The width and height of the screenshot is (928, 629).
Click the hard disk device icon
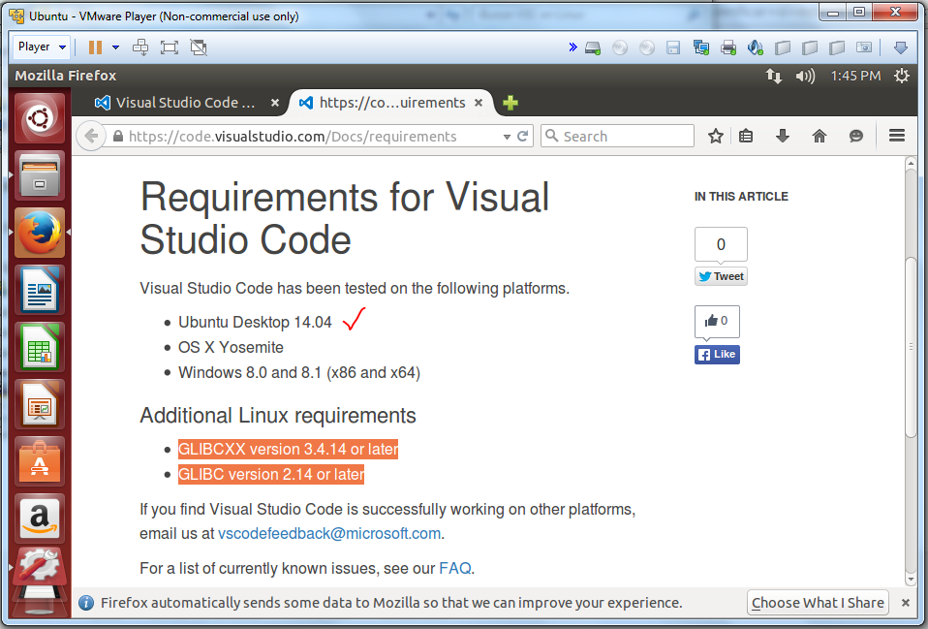(x=593, y=48)
